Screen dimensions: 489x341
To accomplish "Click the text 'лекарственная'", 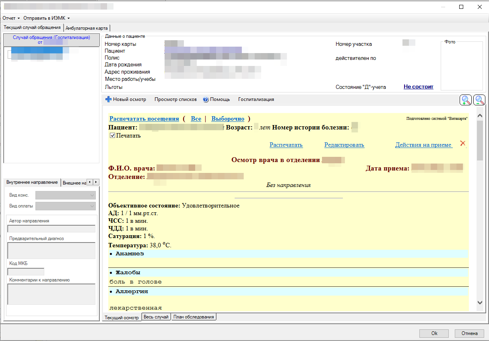I will click(x=136, y=308).
